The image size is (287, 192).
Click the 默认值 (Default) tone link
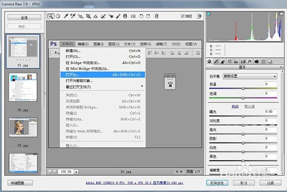[x=249, y=106]
